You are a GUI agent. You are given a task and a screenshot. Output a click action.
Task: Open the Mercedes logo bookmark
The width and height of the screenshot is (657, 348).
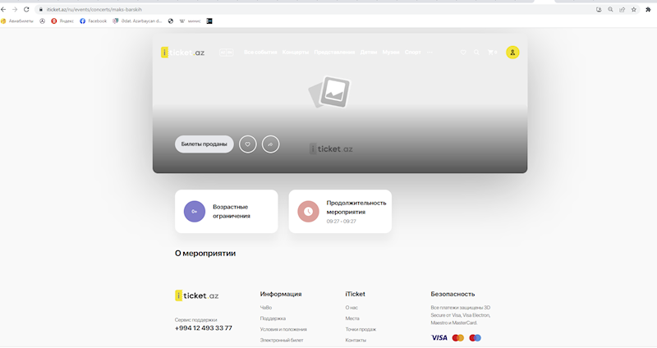click(43, 21)
